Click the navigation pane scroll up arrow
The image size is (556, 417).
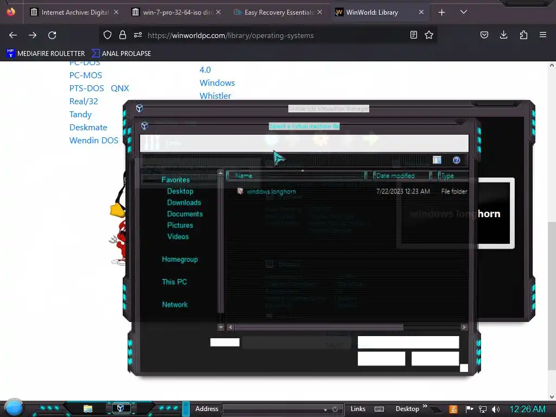point(220,173)
